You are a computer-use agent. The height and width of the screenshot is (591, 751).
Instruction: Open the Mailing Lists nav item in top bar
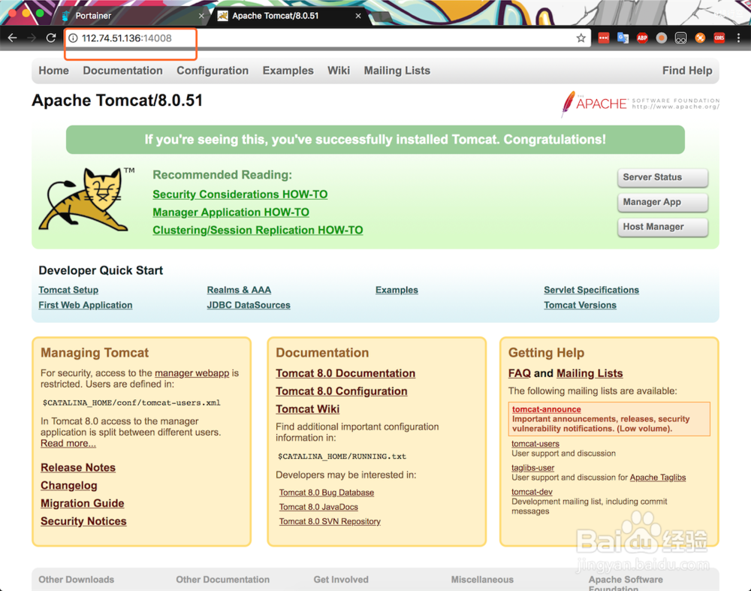[397, 71]
